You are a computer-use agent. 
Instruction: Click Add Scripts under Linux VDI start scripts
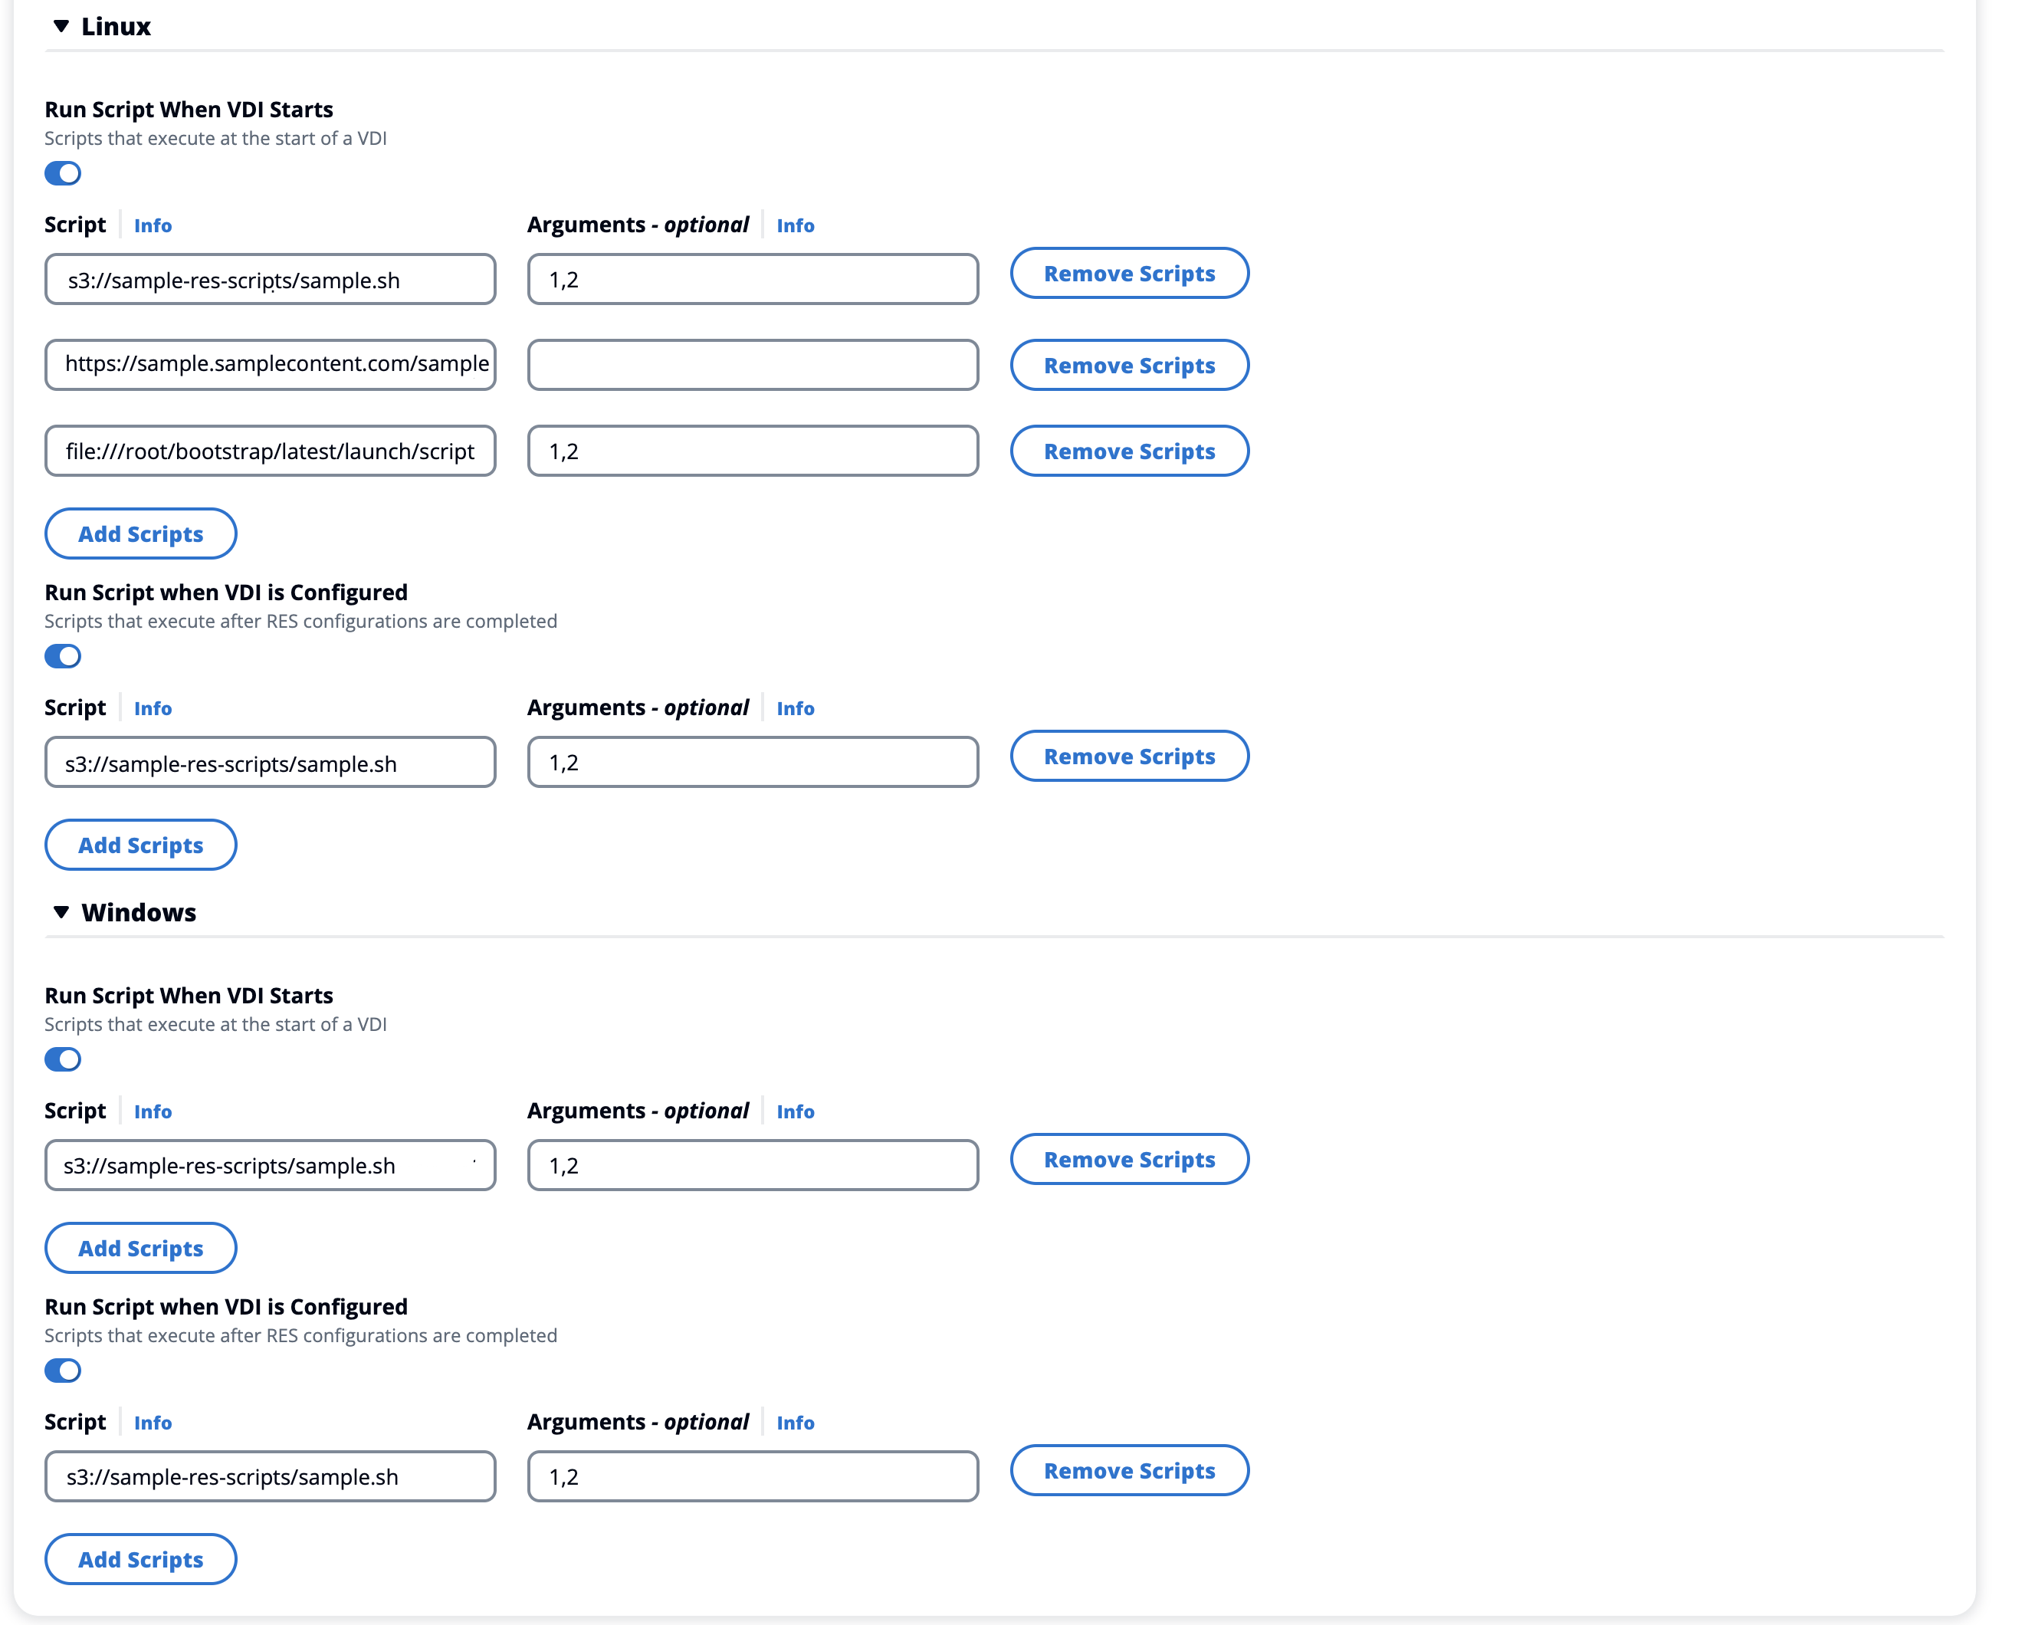pos(140,533)
